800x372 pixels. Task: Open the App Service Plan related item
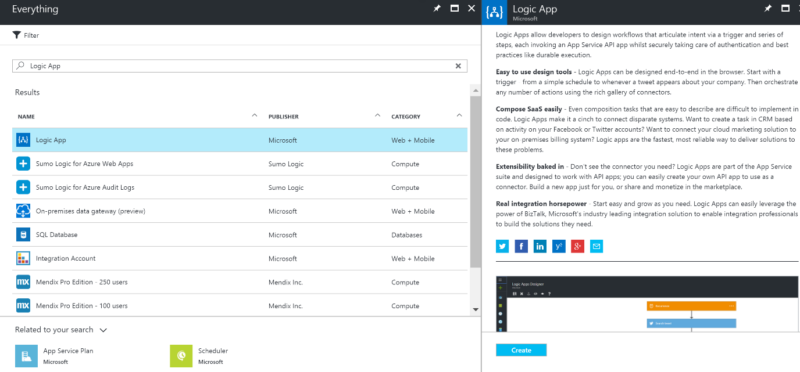click(x=68, y=356)
